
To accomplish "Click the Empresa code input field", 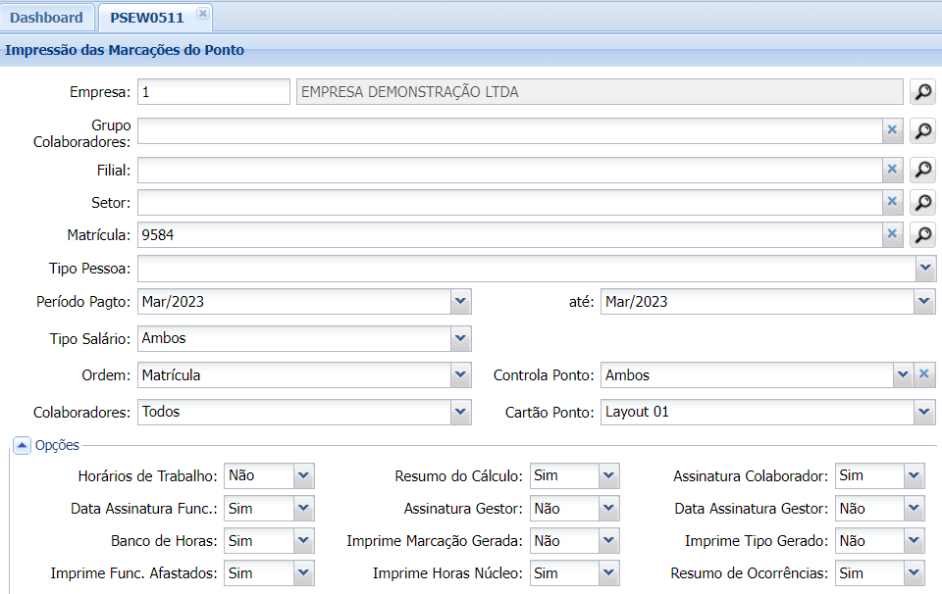I will pyautogui.click(x=214, y=92).
